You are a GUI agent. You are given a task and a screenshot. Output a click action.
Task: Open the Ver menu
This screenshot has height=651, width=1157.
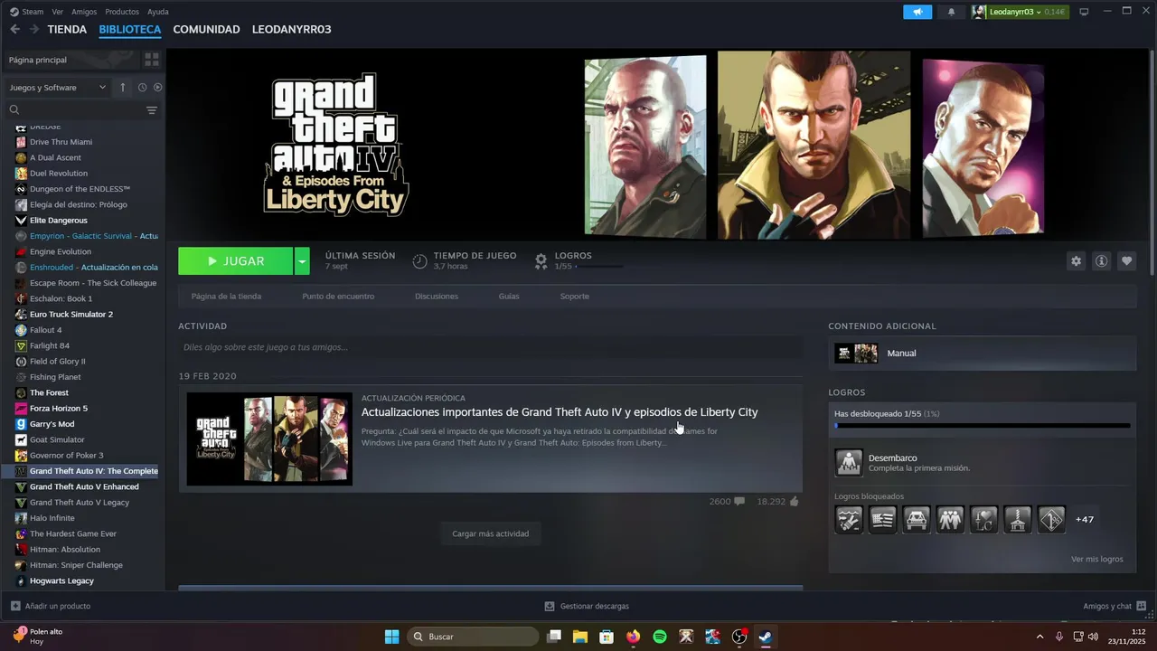[57, 12]
